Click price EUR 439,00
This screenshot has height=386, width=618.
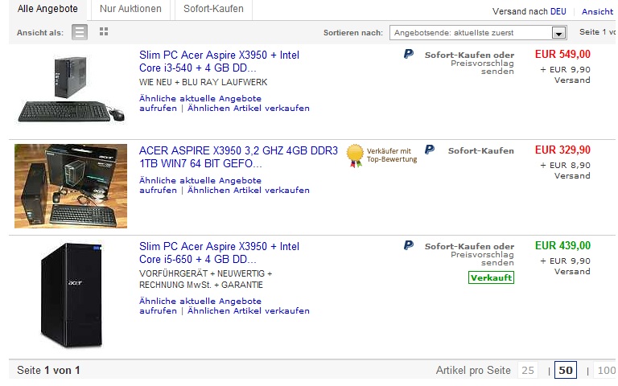(x=562, y=245)
